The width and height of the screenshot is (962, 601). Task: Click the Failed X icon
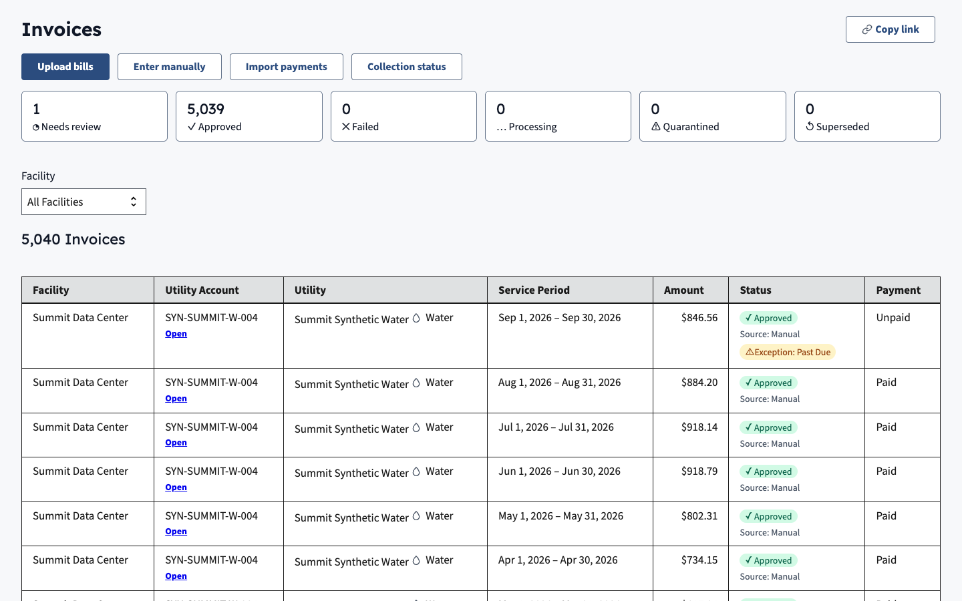[346, 126]
